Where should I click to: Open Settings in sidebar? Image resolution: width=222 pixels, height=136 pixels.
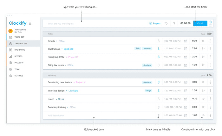(18, 76)
